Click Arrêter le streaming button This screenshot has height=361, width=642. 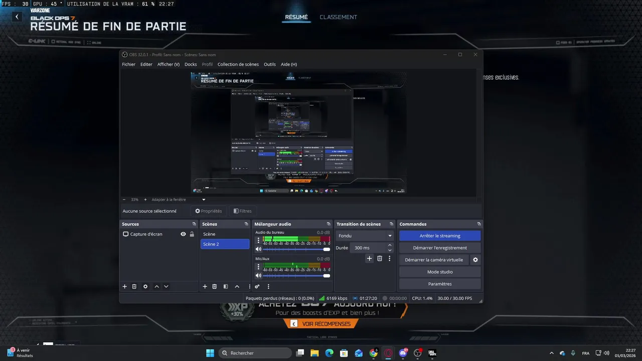(440, 236)
